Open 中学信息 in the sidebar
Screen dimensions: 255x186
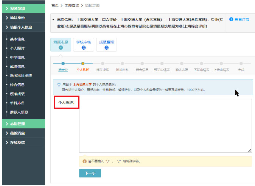[x=17, y=58]
